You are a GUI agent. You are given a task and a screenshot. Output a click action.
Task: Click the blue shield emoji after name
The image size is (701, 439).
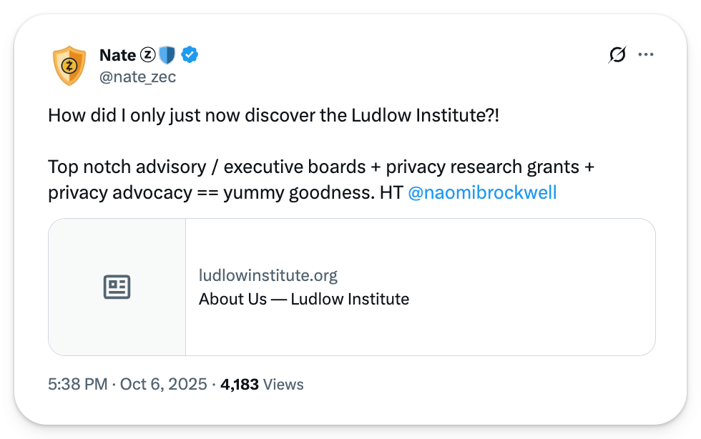point(167,54)
